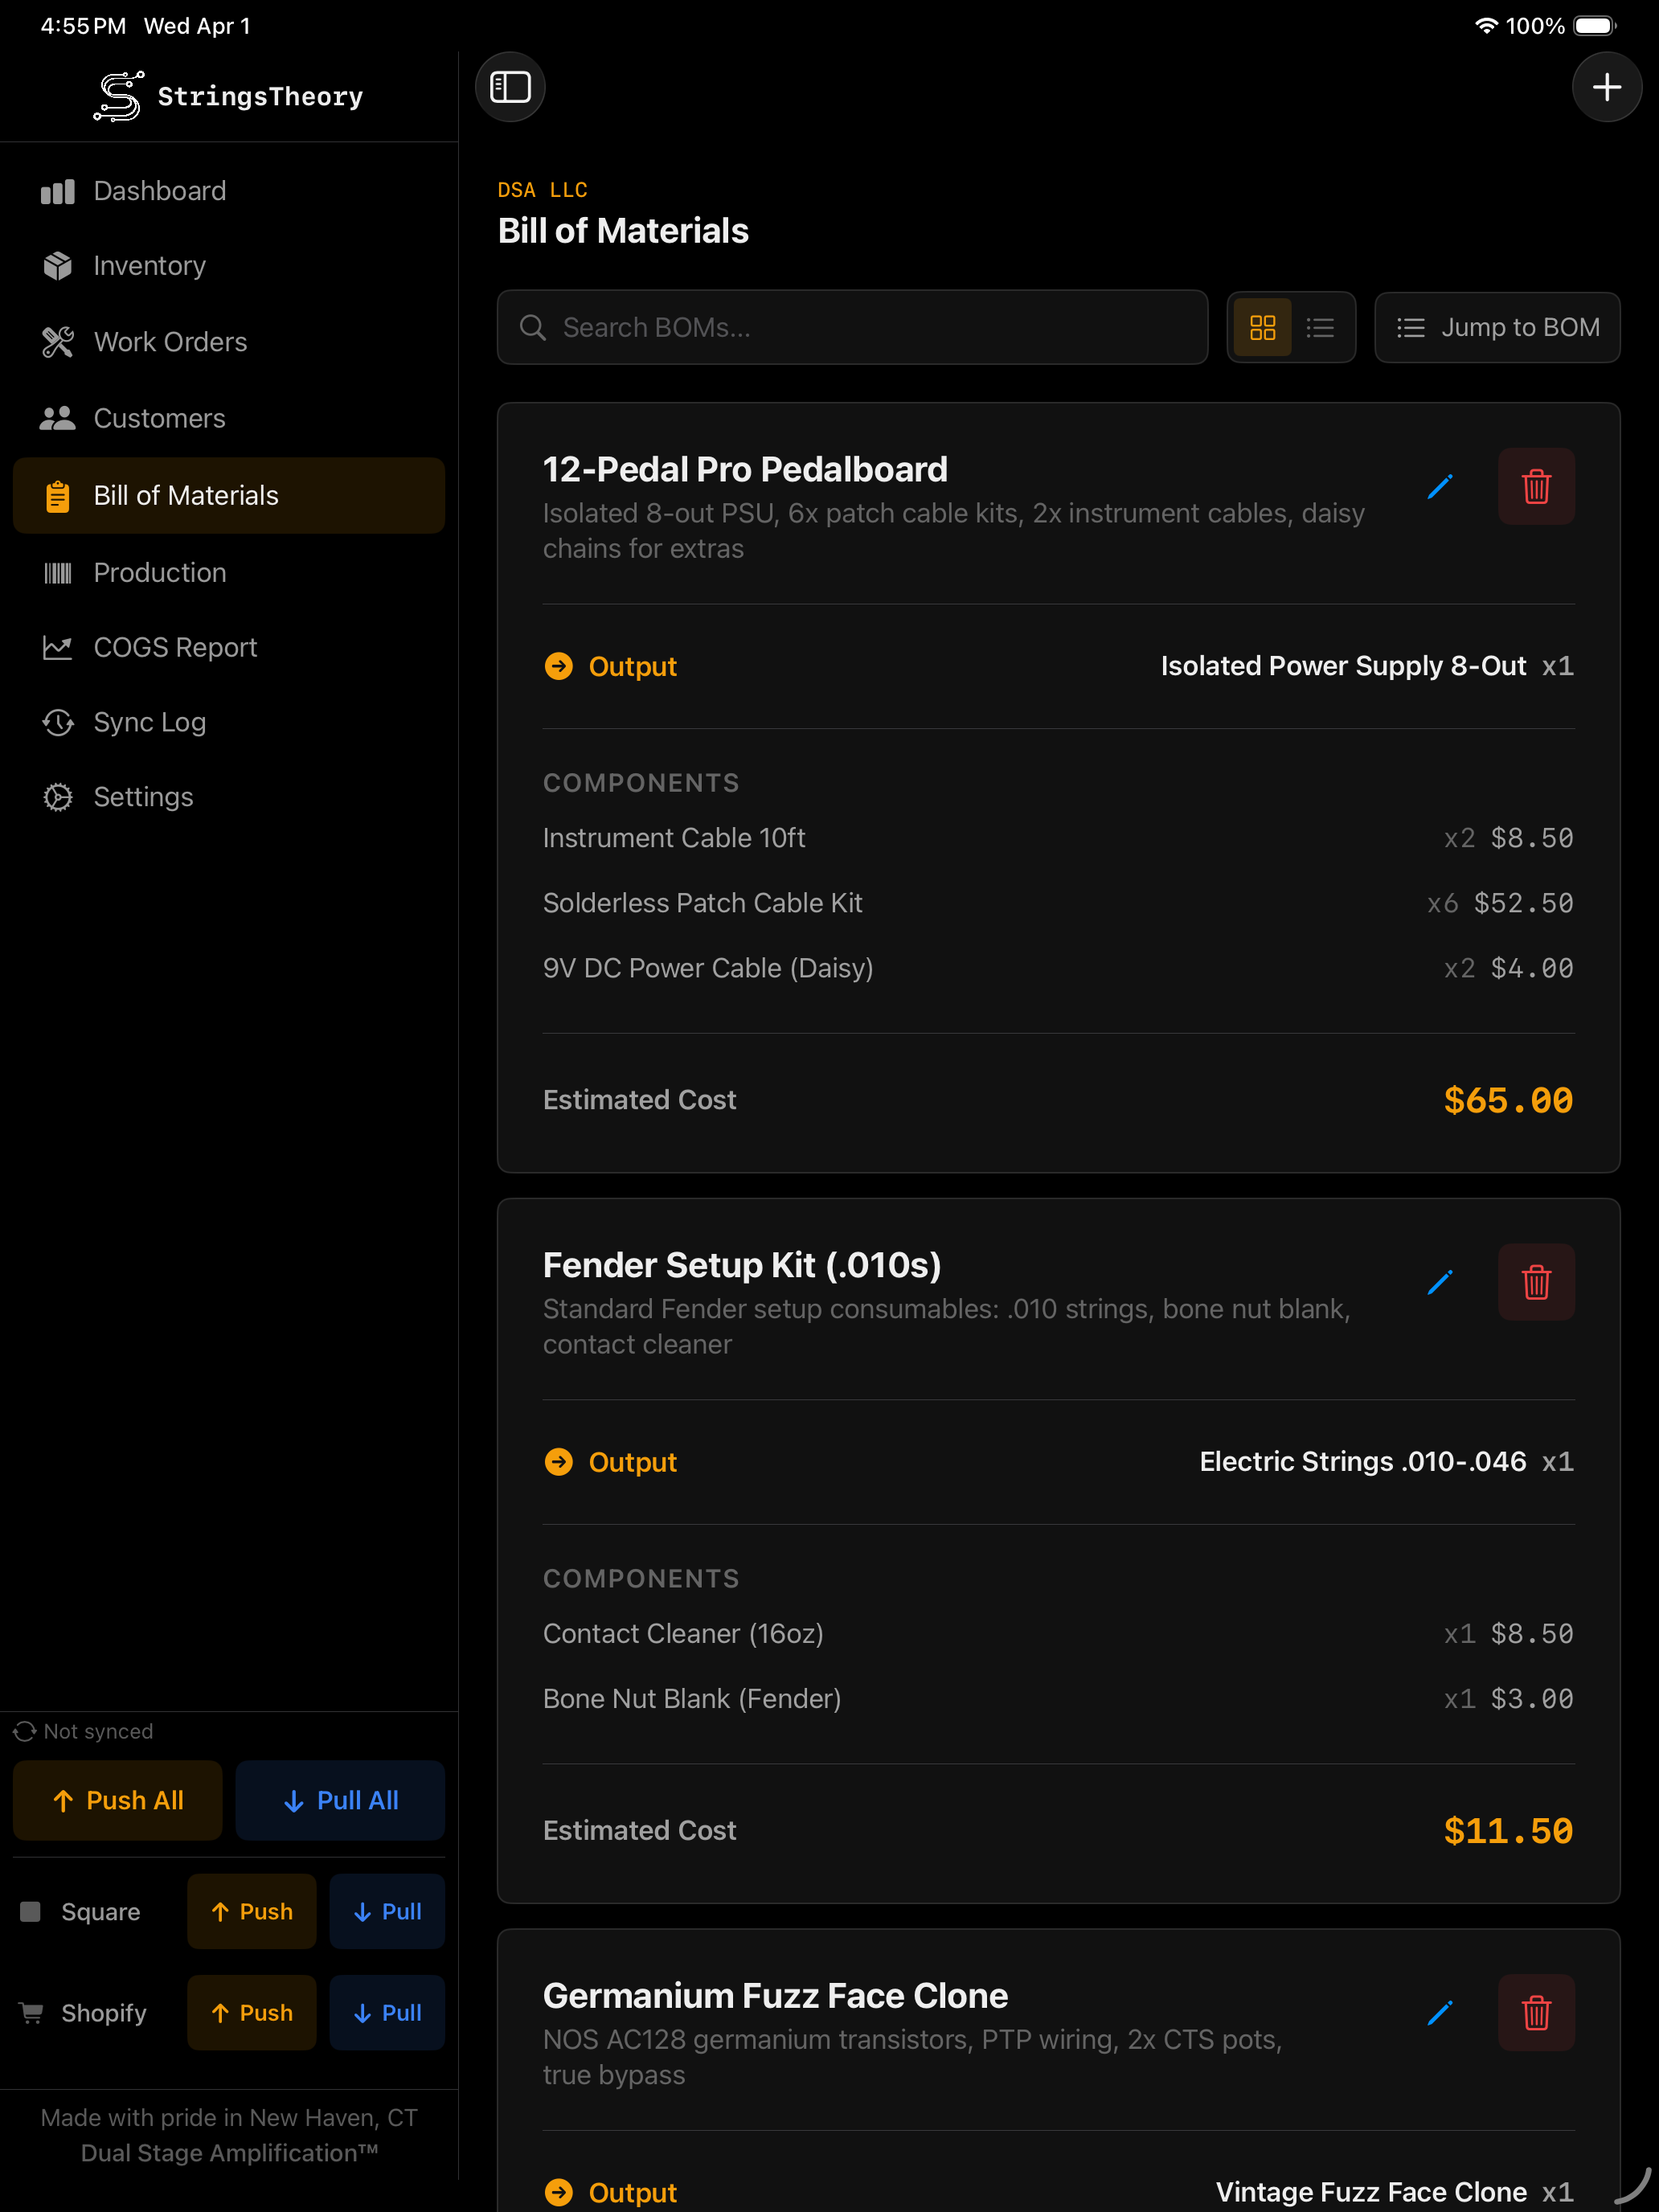Delete the Fender Setup Kit BOM
Viewport: 1659px width, 2212px height.
coord(1535,1282)
